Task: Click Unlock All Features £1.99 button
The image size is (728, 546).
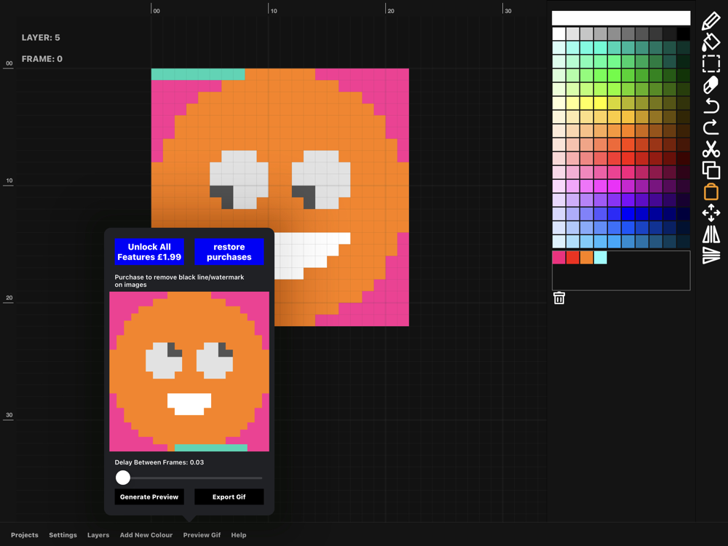Action: tap(149, 252)
